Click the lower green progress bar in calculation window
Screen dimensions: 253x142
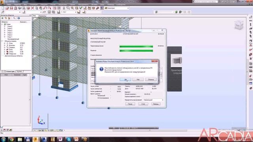(x=136, y=51)
